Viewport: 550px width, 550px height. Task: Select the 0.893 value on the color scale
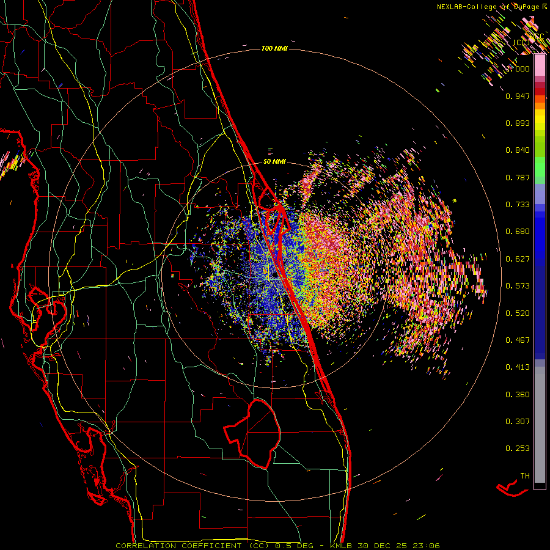pyautogui.click(x=518, y=123)
